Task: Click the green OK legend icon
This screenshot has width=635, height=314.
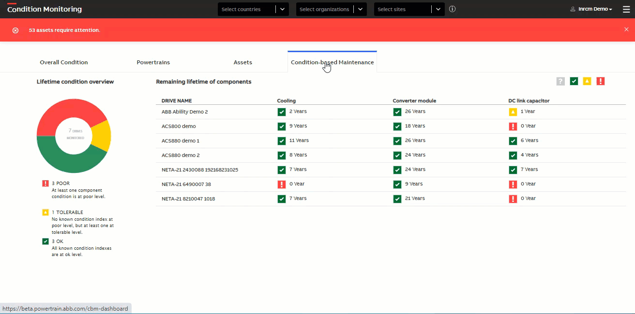Action: tap(45, 241)
